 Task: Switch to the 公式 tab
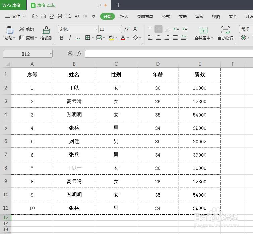tap(166, 16)
